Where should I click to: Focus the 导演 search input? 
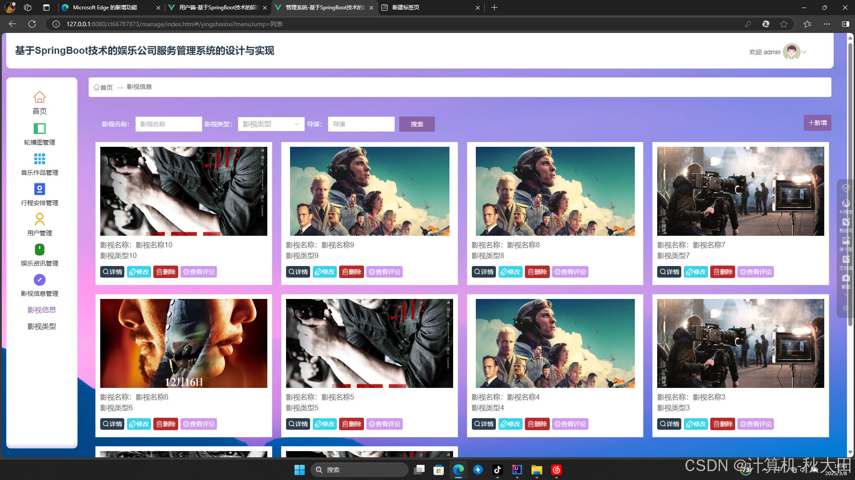361,124
